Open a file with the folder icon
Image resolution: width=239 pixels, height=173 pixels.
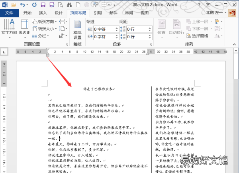[14, 5]
